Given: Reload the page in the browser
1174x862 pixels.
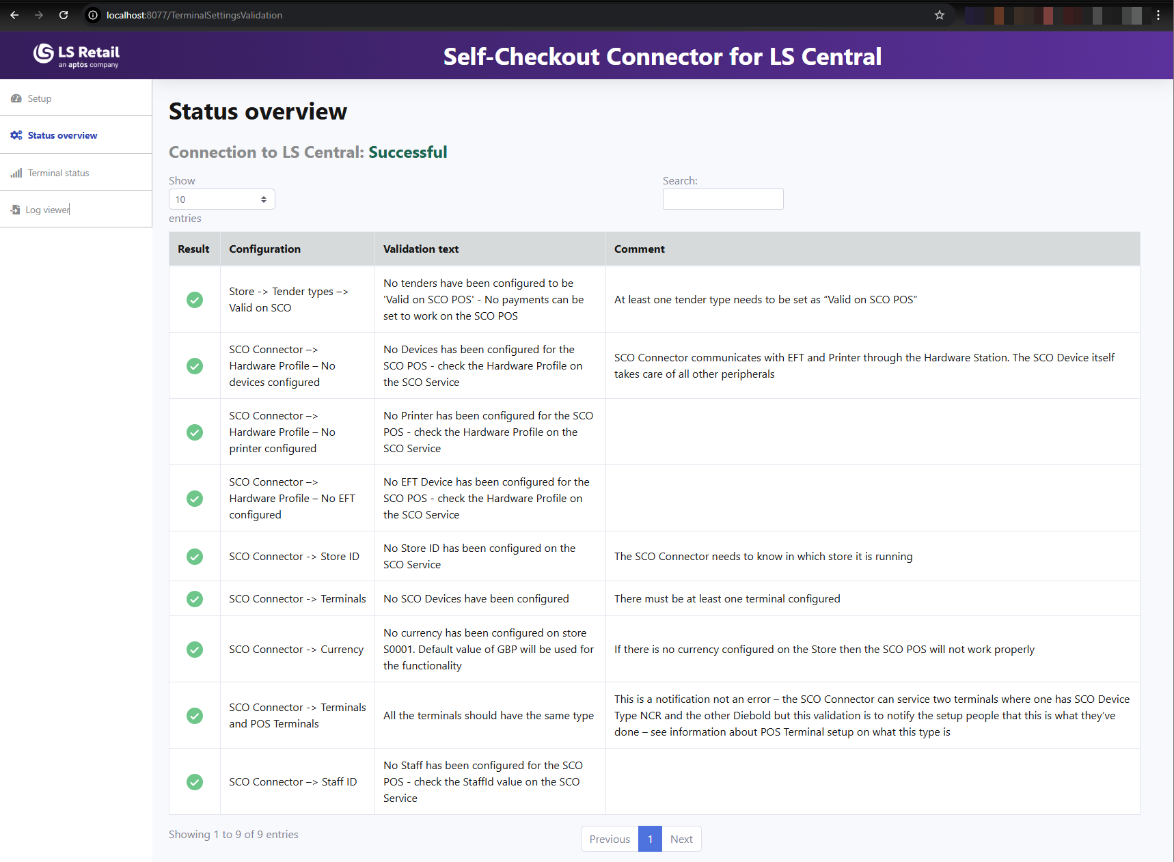Looking at the screenshot, I should (64, 15).
